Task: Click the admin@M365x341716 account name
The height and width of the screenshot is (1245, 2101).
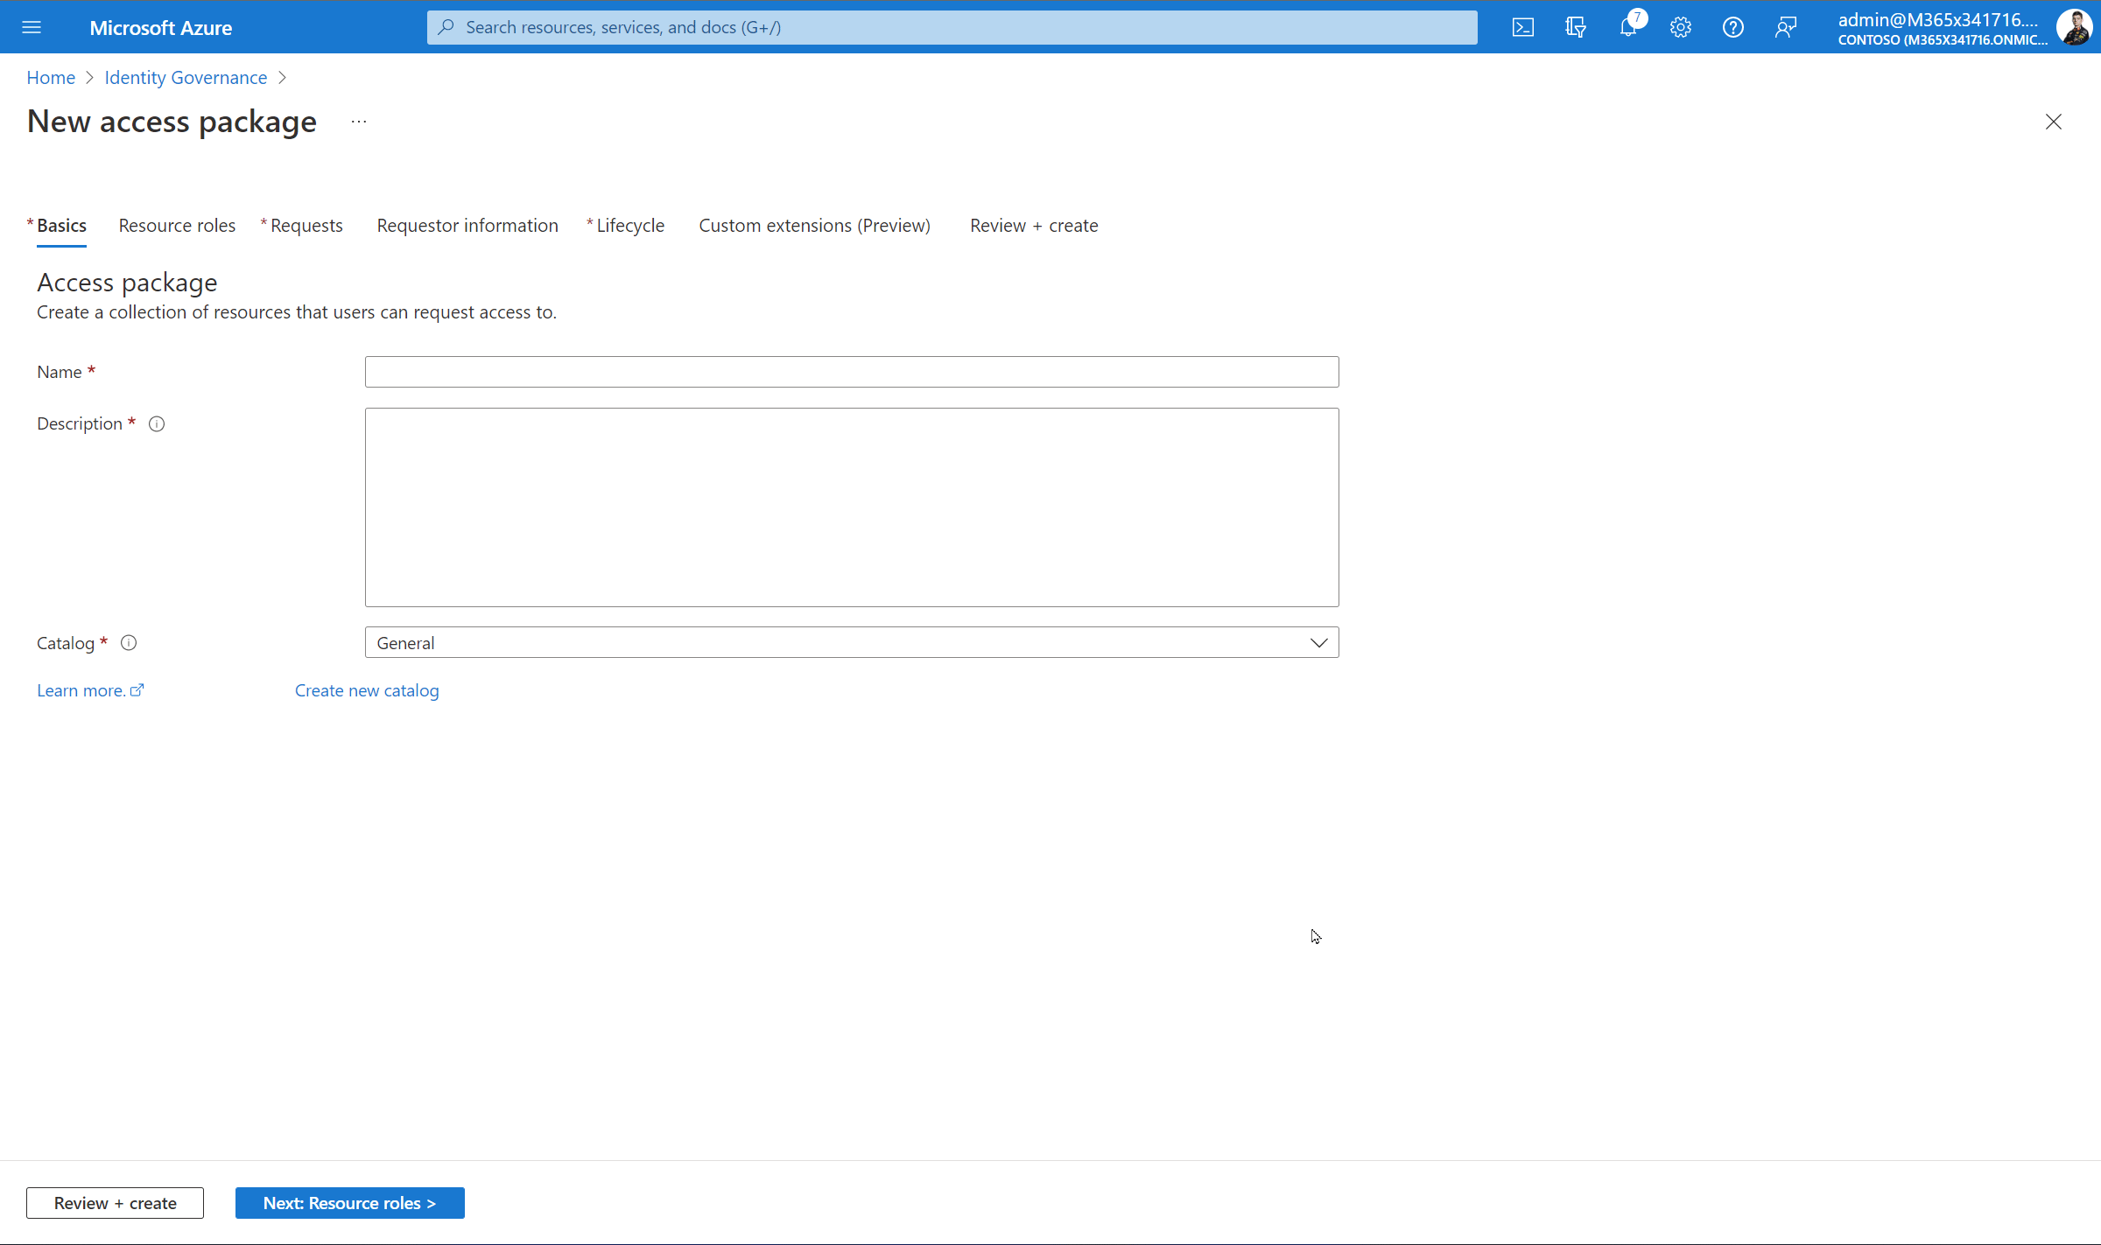Action: [1937, 20]
